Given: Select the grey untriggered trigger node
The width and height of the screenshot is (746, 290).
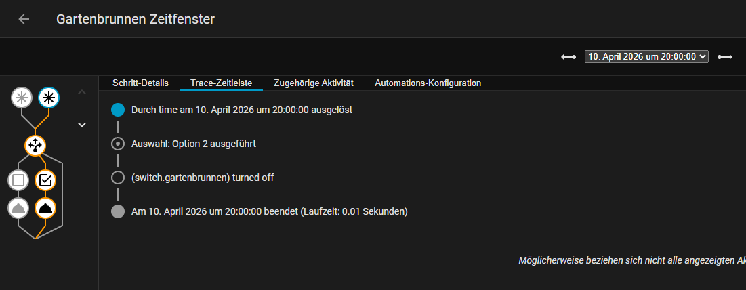Looking at the screenshot, I should pyautogui.click(x=22, y=98).
